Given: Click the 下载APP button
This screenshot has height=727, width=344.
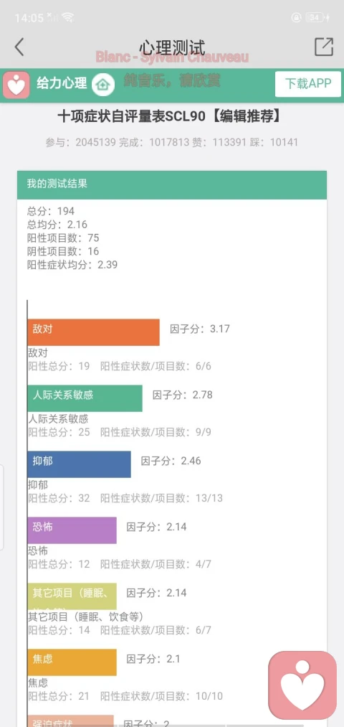Looking at the screenshot, I should (308, 84).
